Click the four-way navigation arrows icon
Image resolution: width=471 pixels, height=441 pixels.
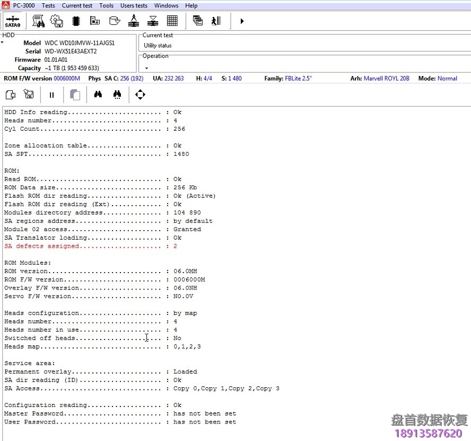(139, 94)
